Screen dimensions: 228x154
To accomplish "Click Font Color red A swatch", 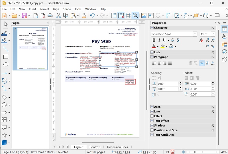I will pyautogui.click(x=154, y=46).
